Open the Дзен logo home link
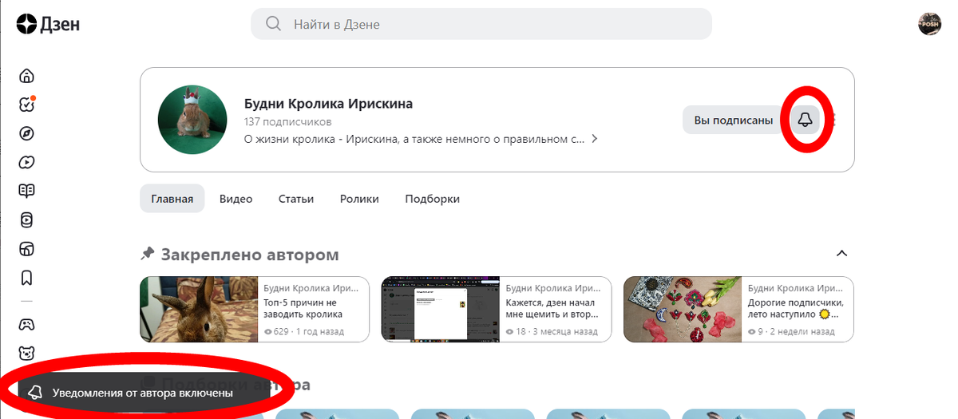958x419 pixels. pos(48,25)
